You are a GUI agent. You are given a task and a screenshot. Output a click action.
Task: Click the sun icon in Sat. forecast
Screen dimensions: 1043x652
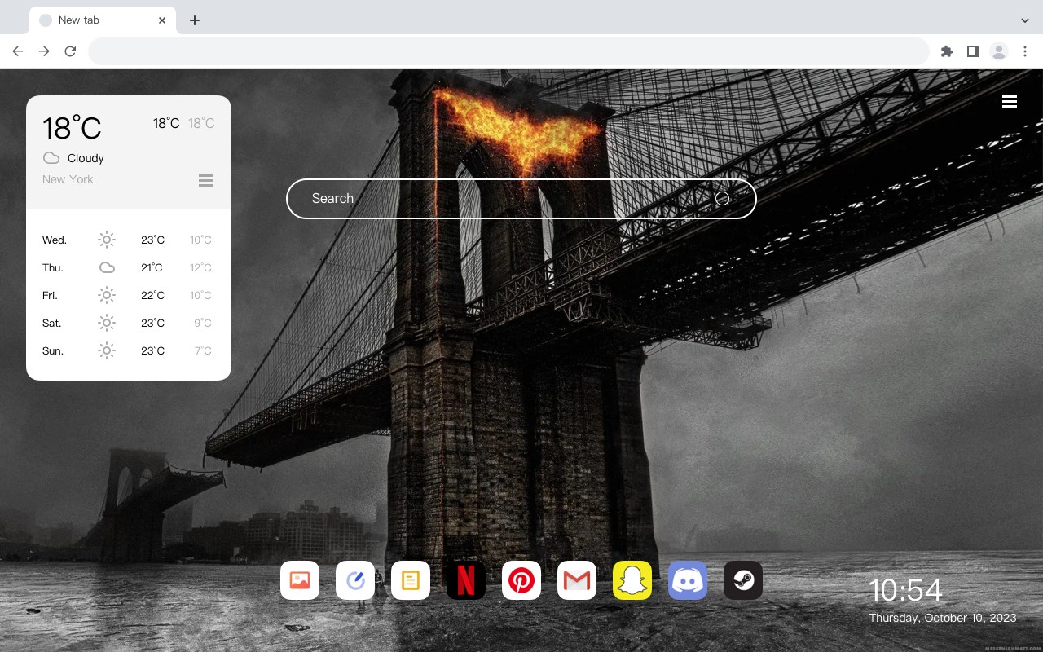coord(107,323)
